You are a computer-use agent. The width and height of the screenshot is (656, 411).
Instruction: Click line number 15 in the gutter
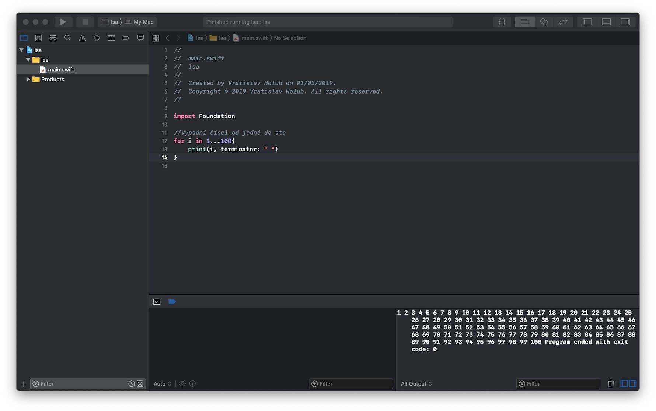pyautogui.click(x=164, y=166)
